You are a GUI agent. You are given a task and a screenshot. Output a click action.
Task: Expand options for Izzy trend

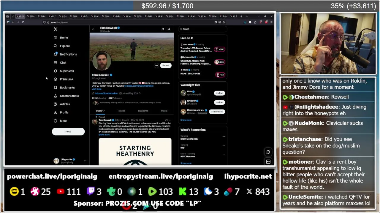coord(224,145)
